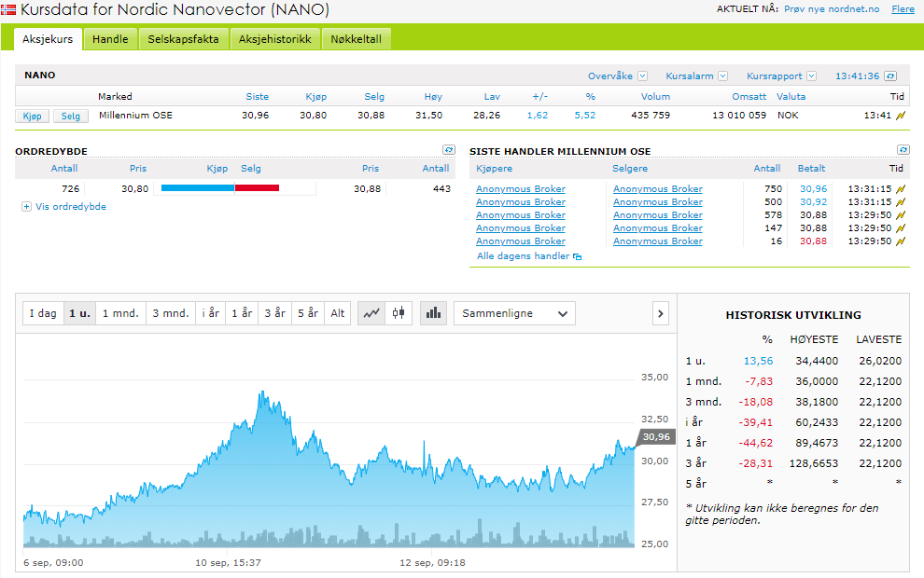
Task: Click the Omsatt column header
Action: coord(749,97)
